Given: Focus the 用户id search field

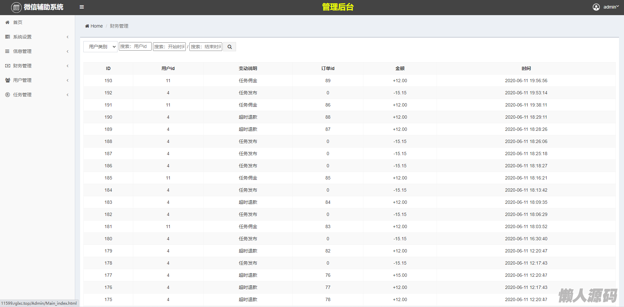Looking at the screenshot, I should tap(135, 46).
